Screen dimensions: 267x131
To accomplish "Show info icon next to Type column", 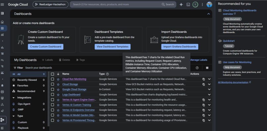I will click(107, 74).
